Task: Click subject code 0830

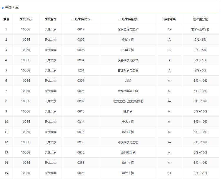Action: click(81, 142)
